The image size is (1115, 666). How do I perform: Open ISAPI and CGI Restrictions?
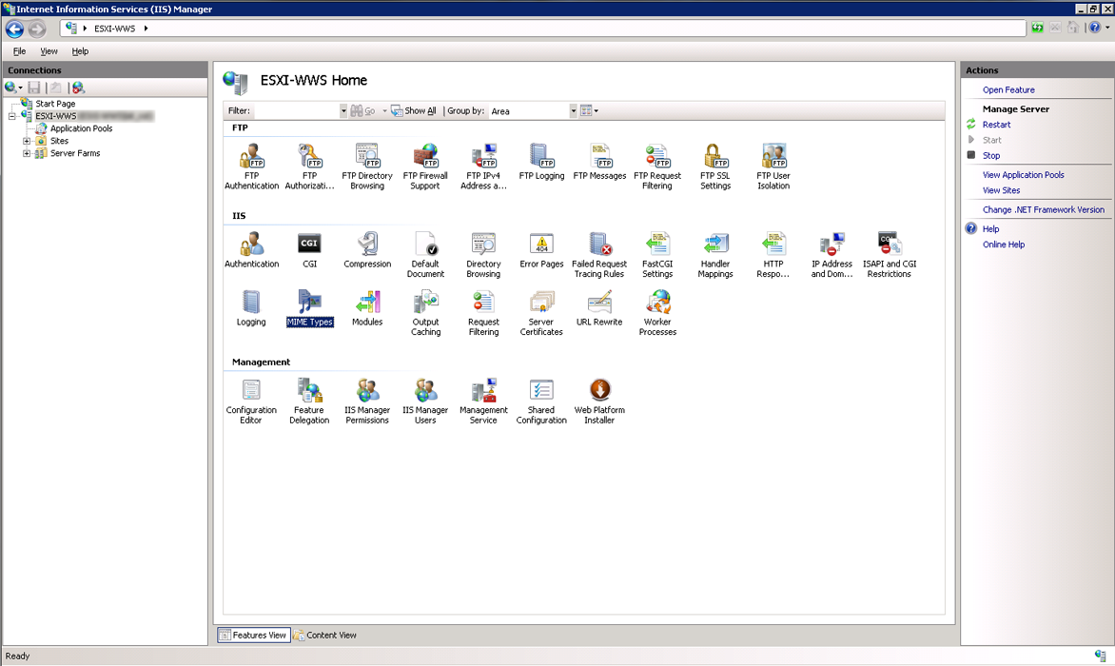(889, 254)
